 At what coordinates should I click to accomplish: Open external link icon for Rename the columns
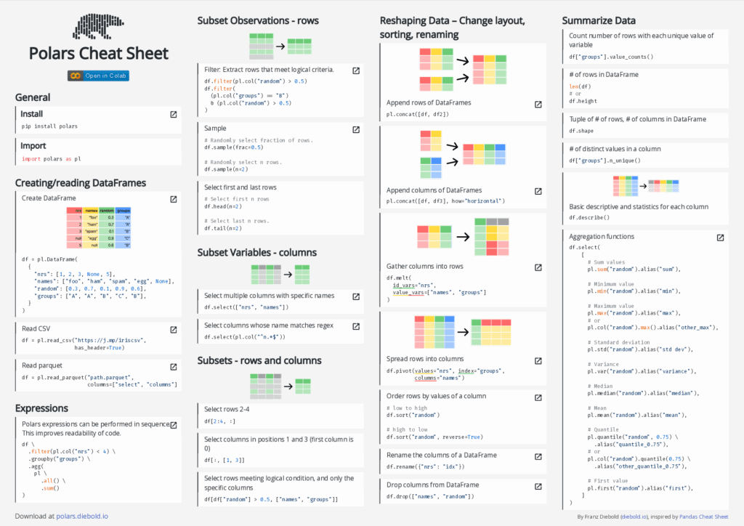(538, 456)
